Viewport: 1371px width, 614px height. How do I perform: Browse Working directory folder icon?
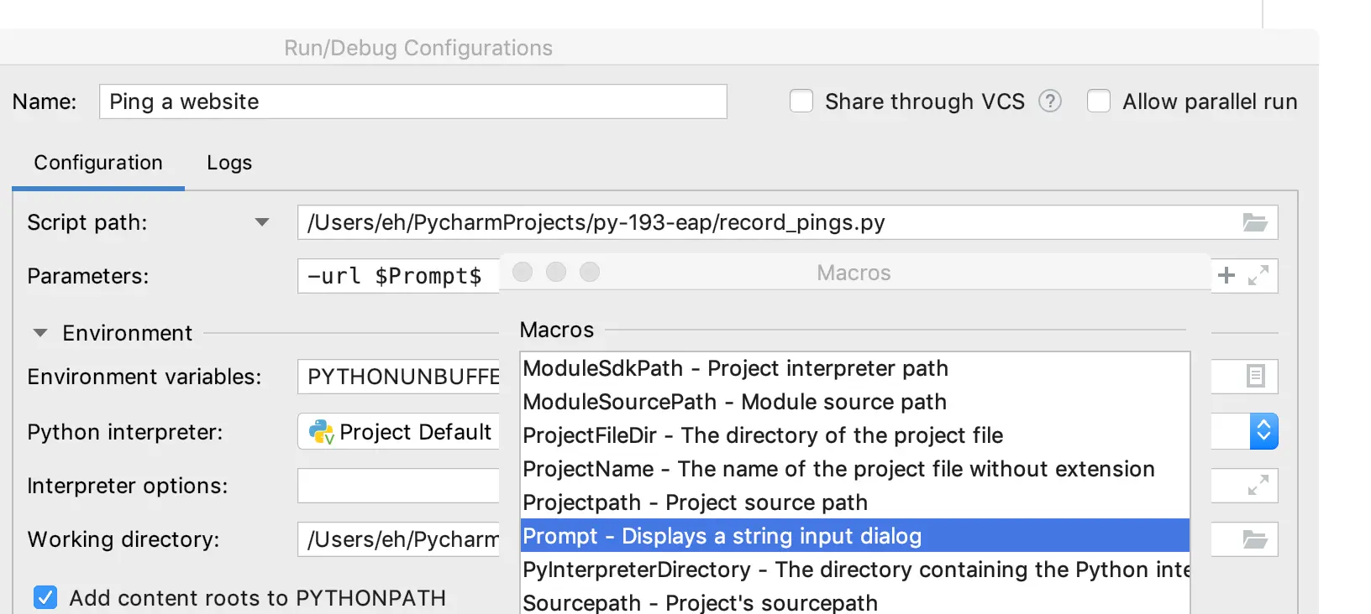pos(1254,539)
